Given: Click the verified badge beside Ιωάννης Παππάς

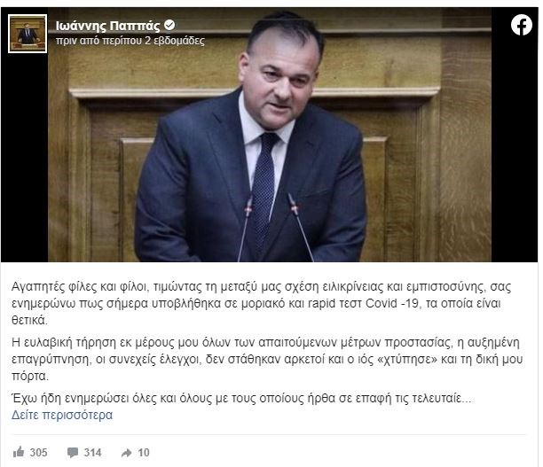Looking at the screenshot, I should tap(169, 25).
